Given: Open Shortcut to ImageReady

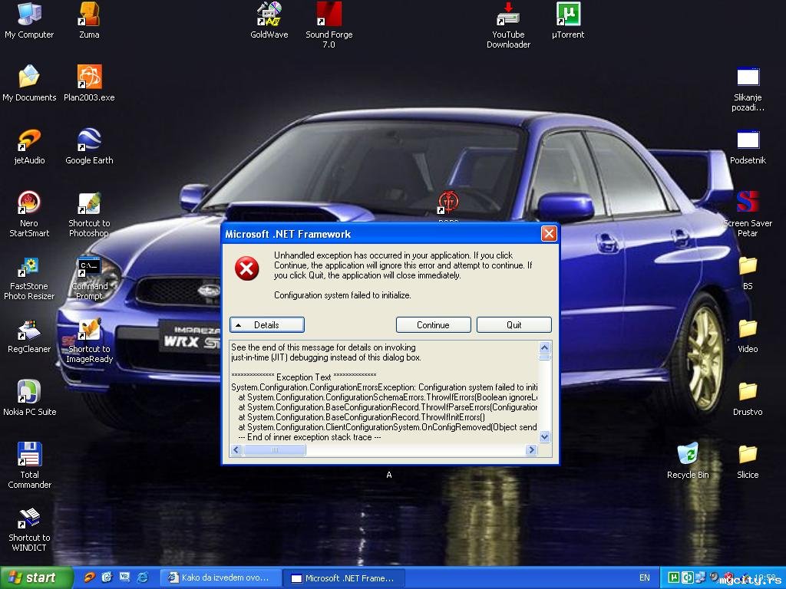Looking at the screenshot, I should point(89,340).
